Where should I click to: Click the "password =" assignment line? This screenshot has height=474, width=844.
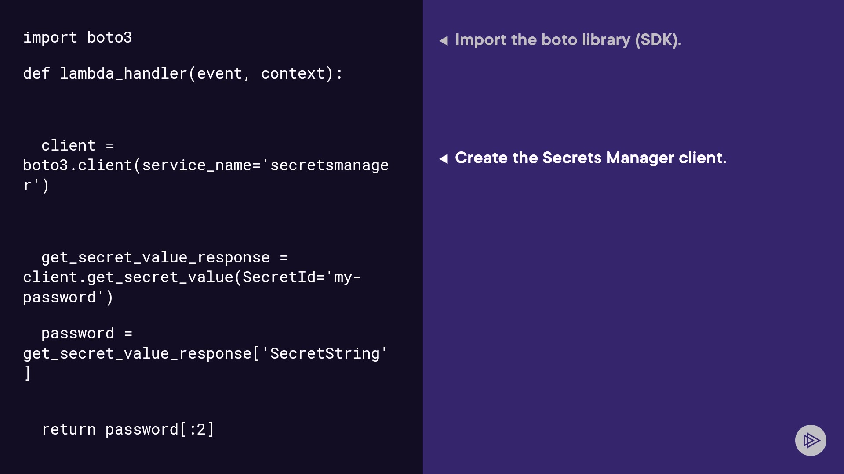87,334
